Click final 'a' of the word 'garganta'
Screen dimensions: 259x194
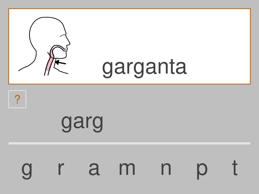pos(181,67)
